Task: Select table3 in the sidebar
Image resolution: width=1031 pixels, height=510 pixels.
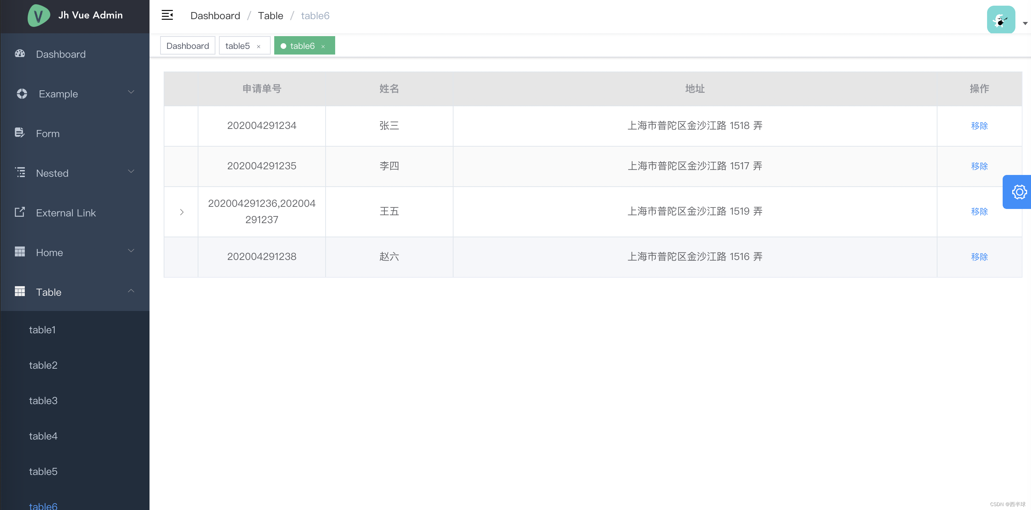Action: point(43,401)
